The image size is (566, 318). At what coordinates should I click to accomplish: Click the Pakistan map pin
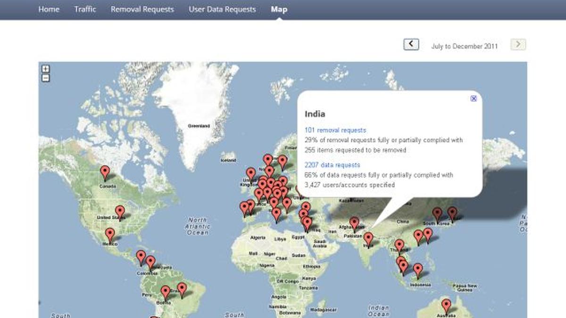pyautogui.click(x=354, y=223)
